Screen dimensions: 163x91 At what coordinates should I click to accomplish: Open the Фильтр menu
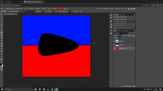[x=38, y=9]
